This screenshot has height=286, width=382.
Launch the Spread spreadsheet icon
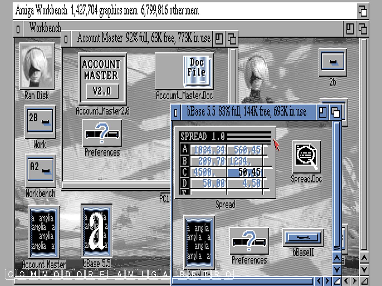(x=225, y=162)
